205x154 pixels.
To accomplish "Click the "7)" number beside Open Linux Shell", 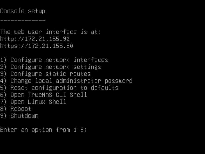I will [x=3, y=102].
